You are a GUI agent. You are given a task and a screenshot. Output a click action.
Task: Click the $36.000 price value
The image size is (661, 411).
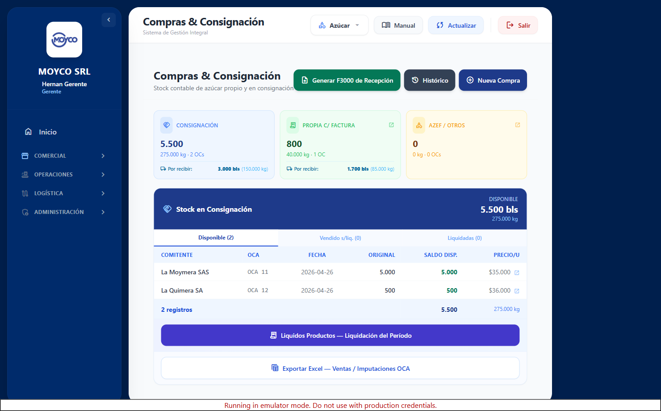(x=500, y=290)
